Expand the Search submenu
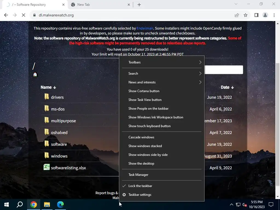The image size is (280, 210). click(x=162, y=74)
